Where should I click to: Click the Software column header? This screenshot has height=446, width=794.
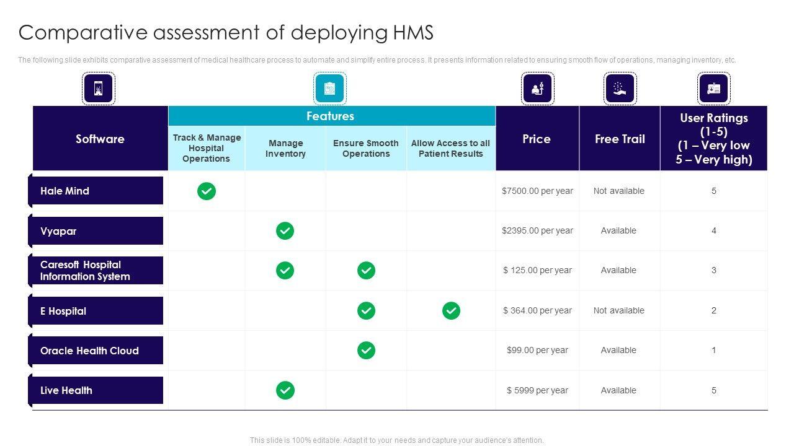click(x=100, y=139)
